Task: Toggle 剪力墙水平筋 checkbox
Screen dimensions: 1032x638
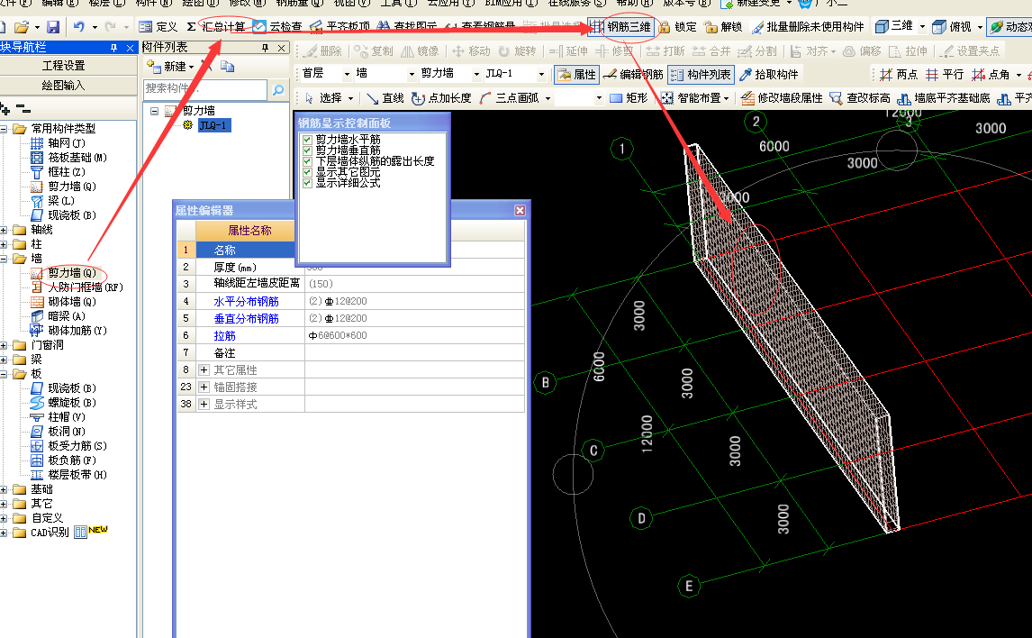Action: point(307,140)
